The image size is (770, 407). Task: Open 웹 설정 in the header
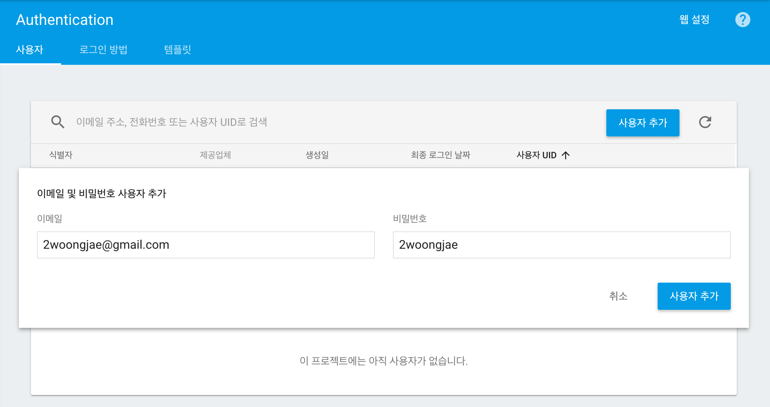click(x=694, y=20)
